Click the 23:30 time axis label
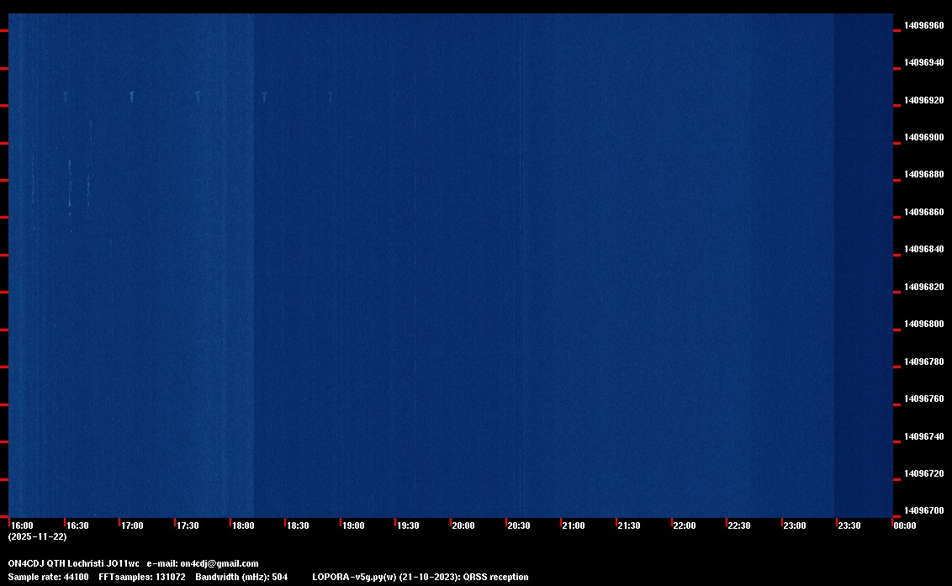The width and height of the screenshot is (952, 586). click(849, 525)
